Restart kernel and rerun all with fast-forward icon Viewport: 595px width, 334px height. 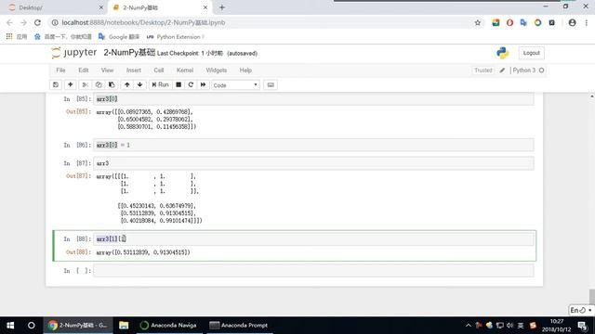point(204,84)
